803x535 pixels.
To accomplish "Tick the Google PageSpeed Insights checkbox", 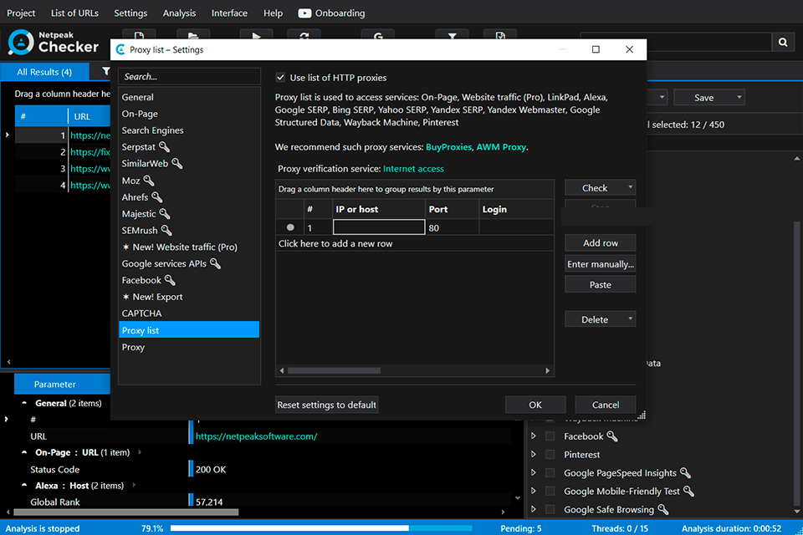I will 550,473.
